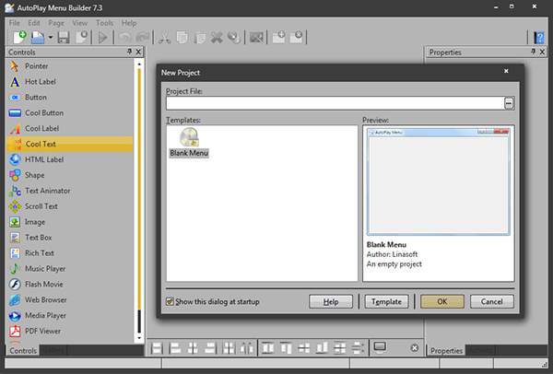Click the New project toolbar icon
Viewport: 553px width, 374px height.
point(19,37)
